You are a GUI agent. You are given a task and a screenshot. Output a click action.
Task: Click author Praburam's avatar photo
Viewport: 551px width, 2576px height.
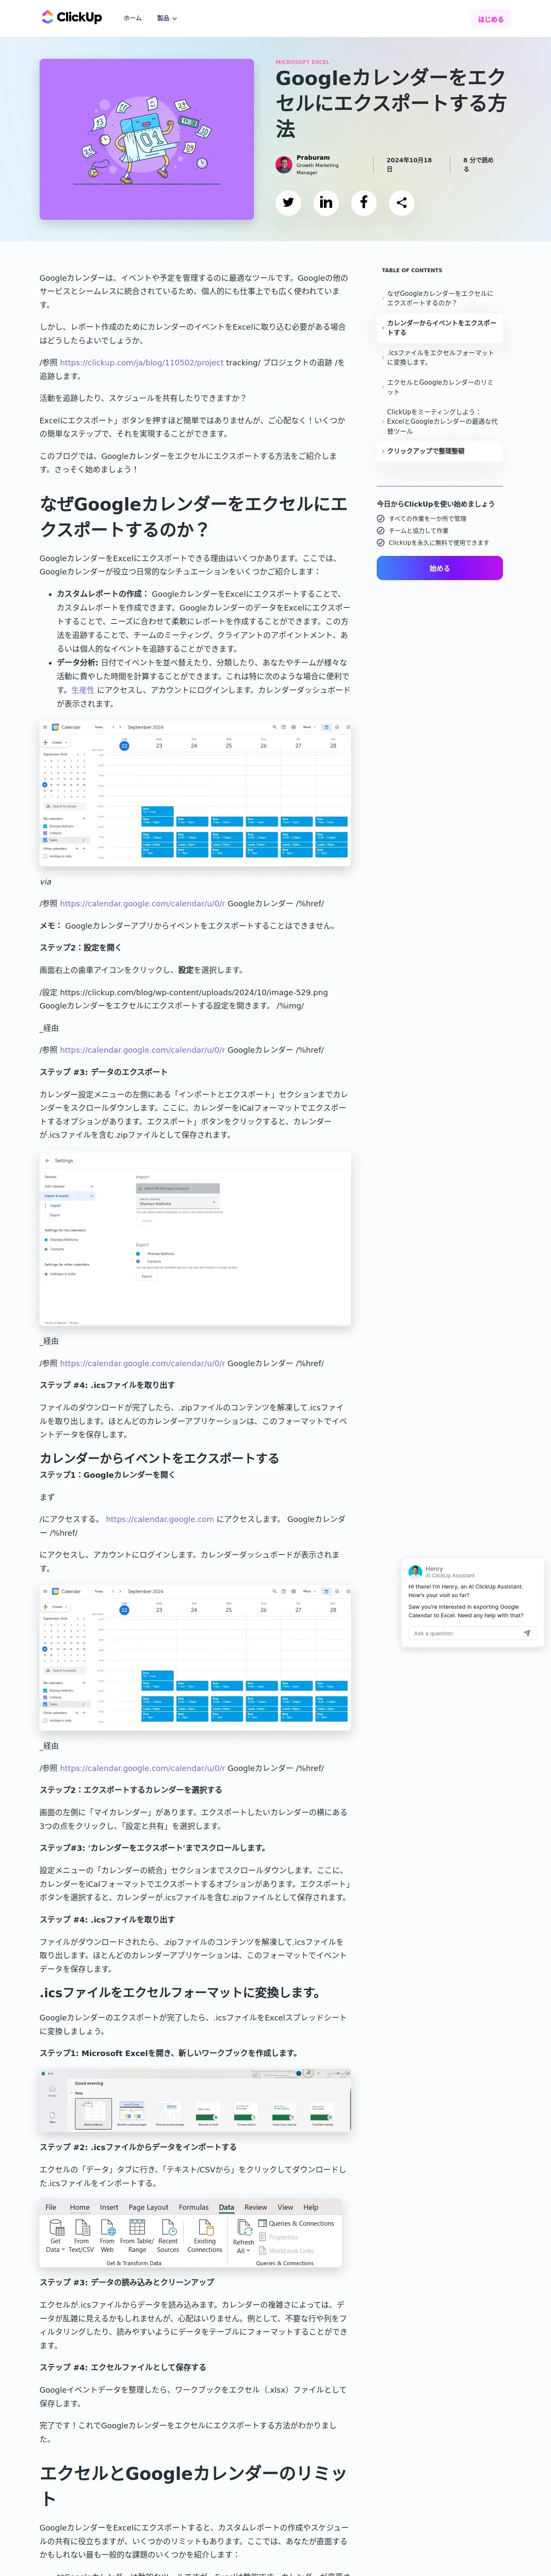284,165
